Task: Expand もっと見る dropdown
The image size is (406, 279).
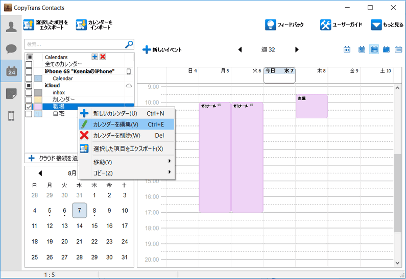Action: [387, 25]
